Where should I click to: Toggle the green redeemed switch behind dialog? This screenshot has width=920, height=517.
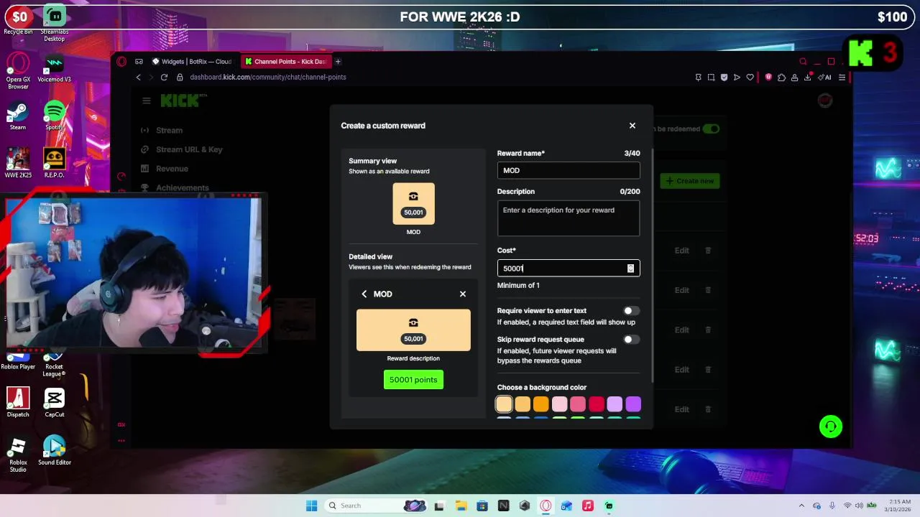711,129
